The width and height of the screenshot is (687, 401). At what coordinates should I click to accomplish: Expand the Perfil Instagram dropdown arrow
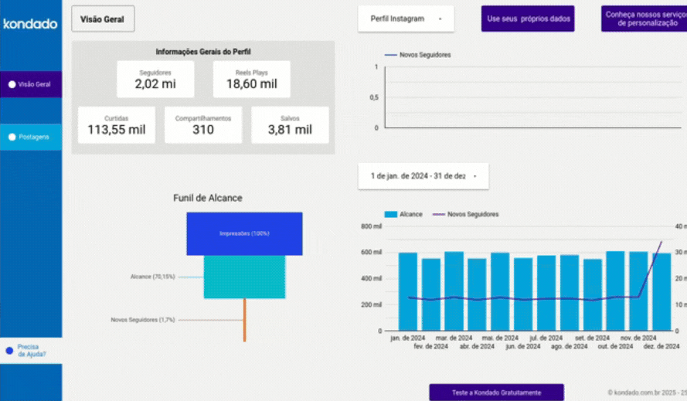click(x=440, y=19)
